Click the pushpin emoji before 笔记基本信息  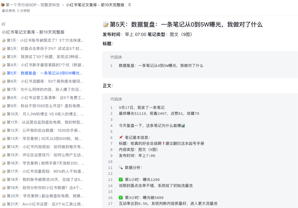coord(121,138)
